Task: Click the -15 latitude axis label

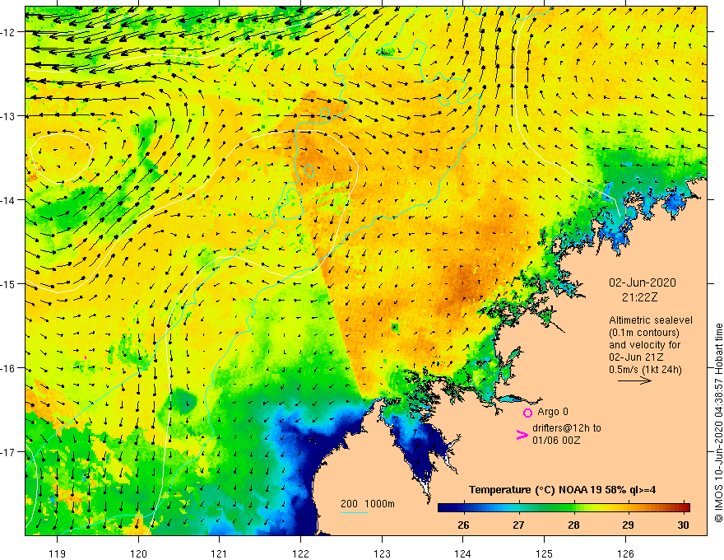Action: (x=9, y=284)
